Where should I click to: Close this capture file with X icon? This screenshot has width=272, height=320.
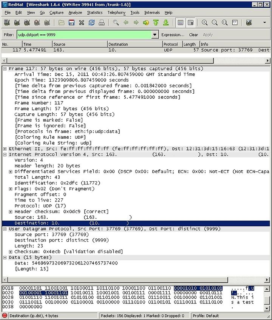[82, 22]
